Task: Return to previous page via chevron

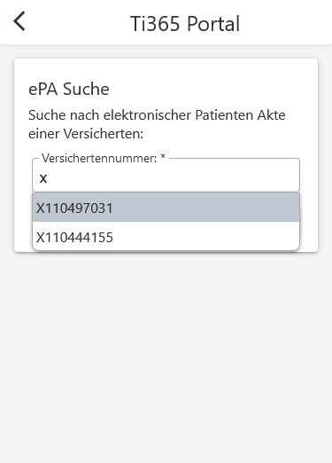Action: click(x=19, y=21)
